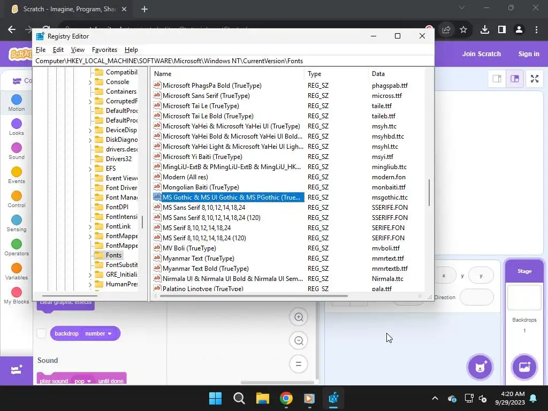Open the backdrop number dropdown in block
Viewport: 548px width, 411px height.
98,333
